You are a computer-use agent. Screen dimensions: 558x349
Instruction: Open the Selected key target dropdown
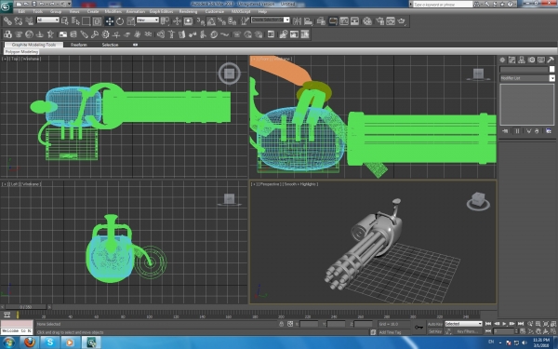[x=463, y=324]
